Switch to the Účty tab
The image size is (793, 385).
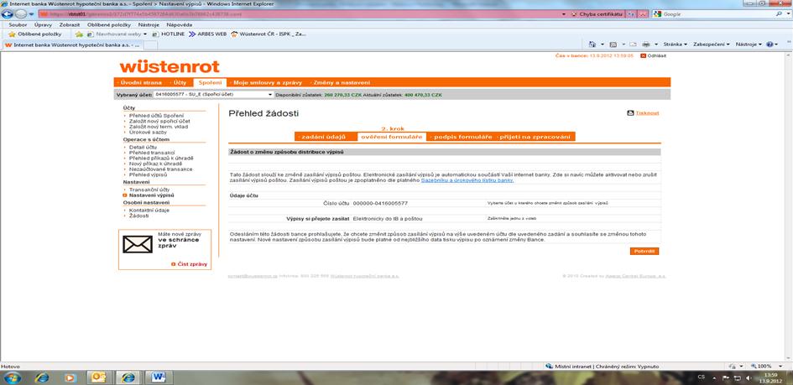179,82
